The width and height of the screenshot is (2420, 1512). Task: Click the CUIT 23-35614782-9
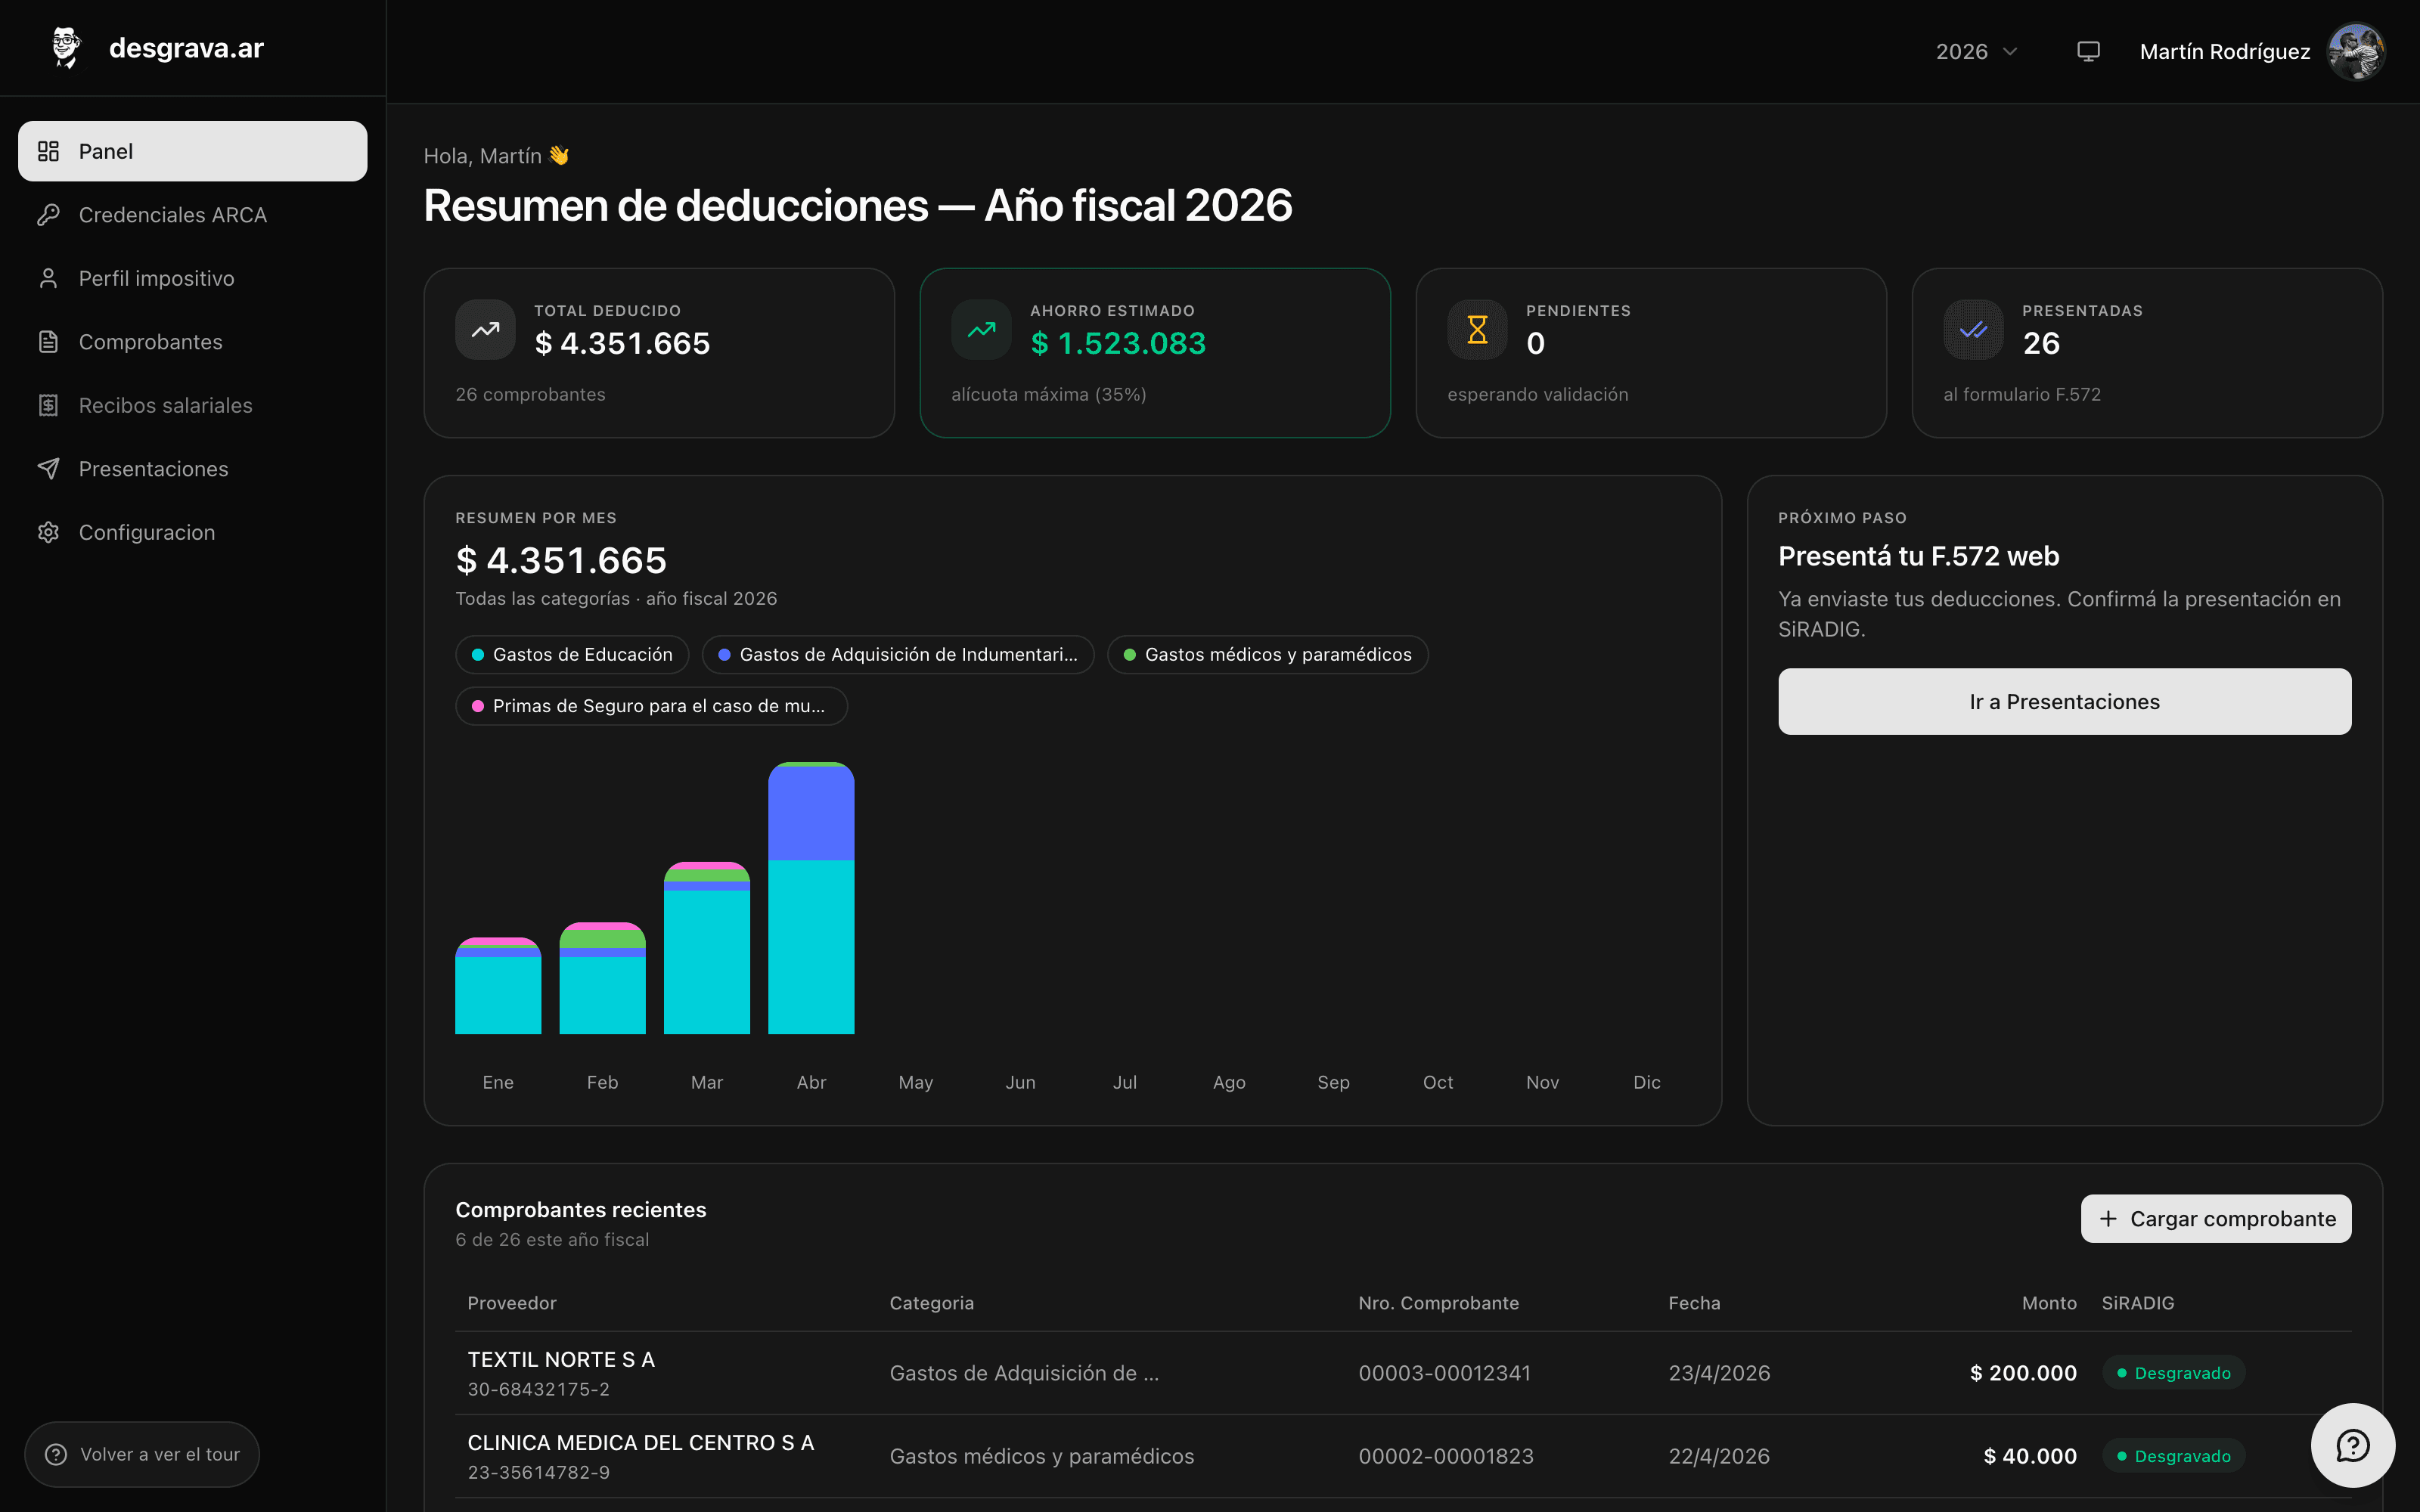click(538, 1472)
